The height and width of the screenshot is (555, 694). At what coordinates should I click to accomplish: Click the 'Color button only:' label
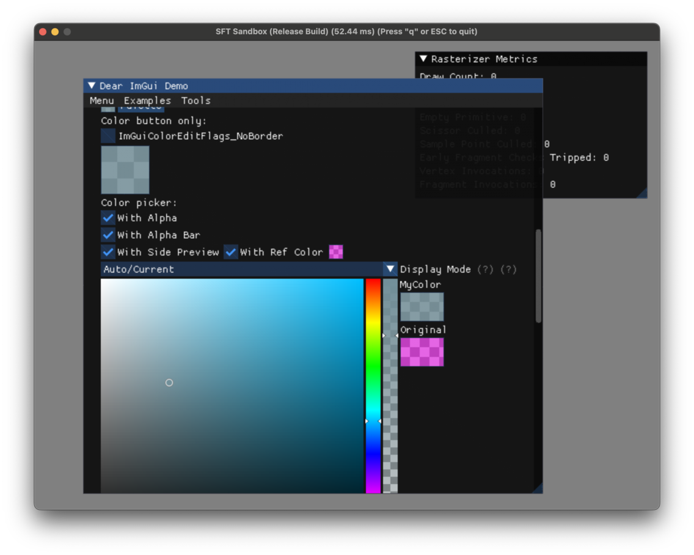pos(153,121)
